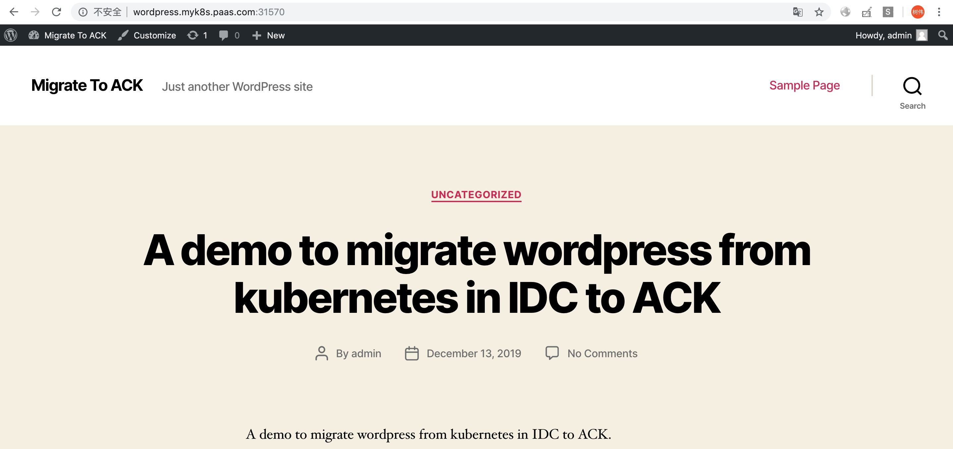Click the S extension icon
The image size is (953, 449).
[888, 12]
